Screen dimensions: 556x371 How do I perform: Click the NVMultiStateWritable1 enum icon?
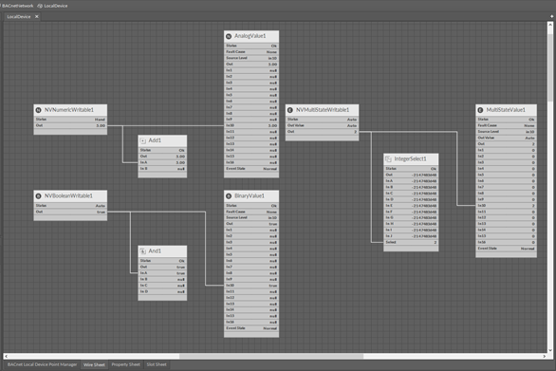[290, 110]
